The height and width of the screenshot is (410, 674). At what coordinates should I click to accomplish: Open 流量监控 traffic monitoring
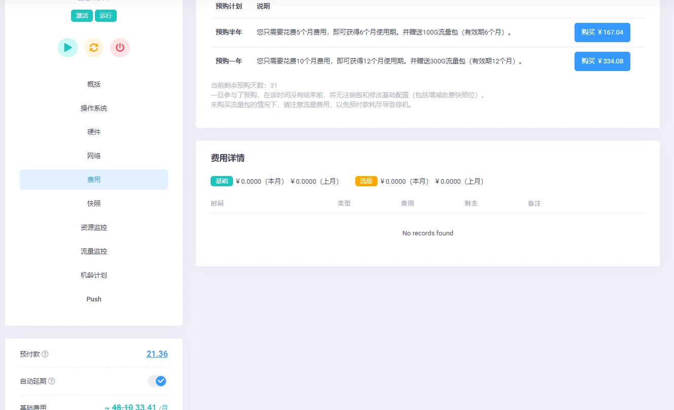94,251
